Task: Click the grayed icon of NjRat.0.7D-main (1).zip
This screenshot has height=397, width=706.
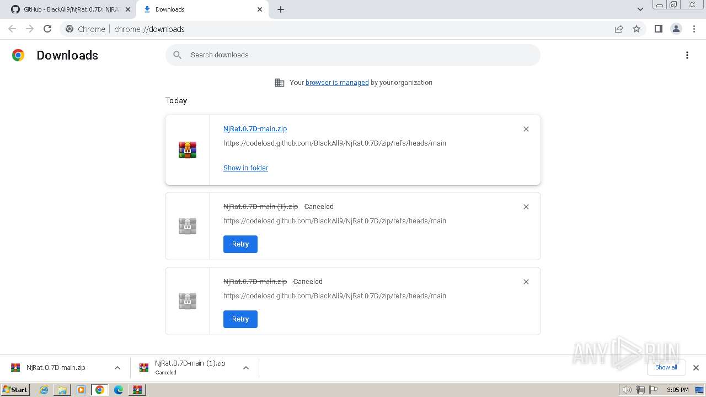Action: click(x=188, y=226)
